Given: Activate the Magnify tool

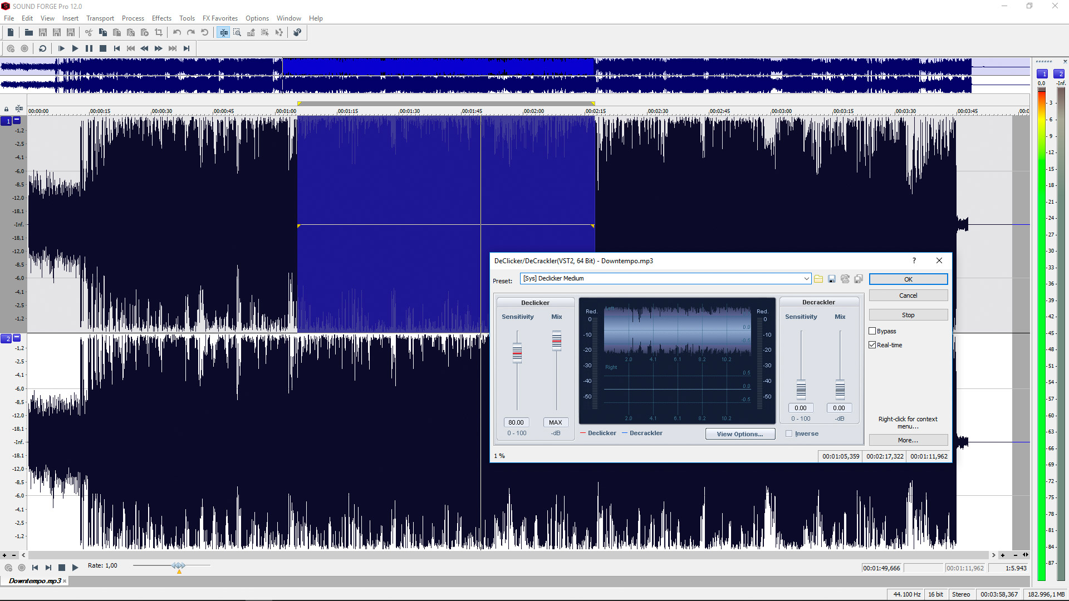Looking at the screenshot, I should point(237,32).
